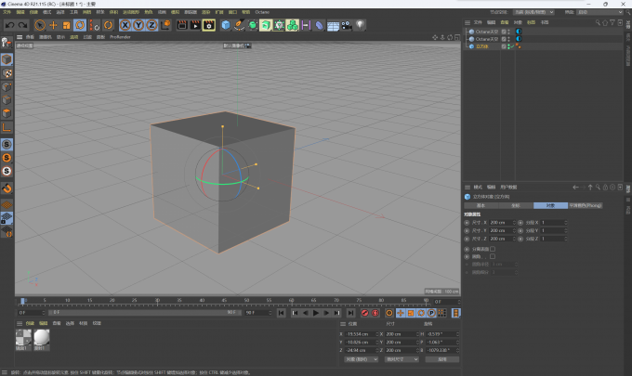This screenshot has height=376, width=632.
Task: Open the first menu bar item 文件
Action: pyautogui.click(x=7, y=12)
